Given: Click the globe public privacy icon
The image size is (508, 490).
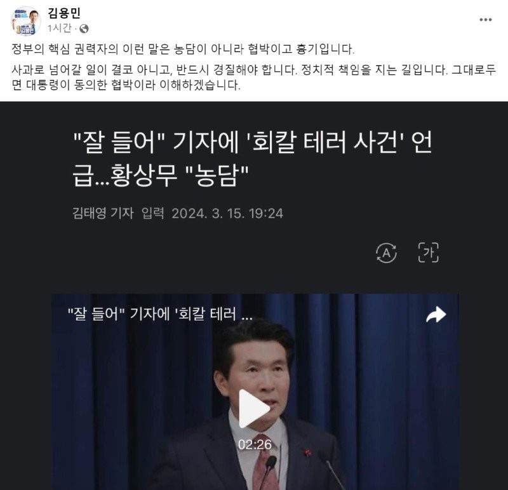Looking at the screenshot, I should pyautogui.click(x=84, y=29).
